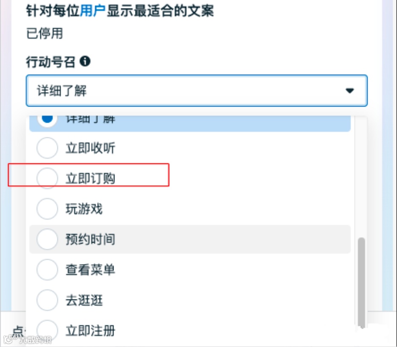Viewport: 397px width, 347px height.
Task: Select the 预约时间 radio button
Action: point(47,239)
